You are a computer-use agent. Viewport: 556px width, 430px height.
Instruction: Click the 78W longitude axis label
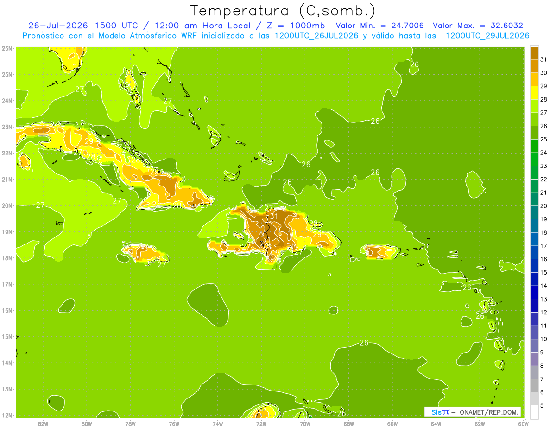coord(130,424)
